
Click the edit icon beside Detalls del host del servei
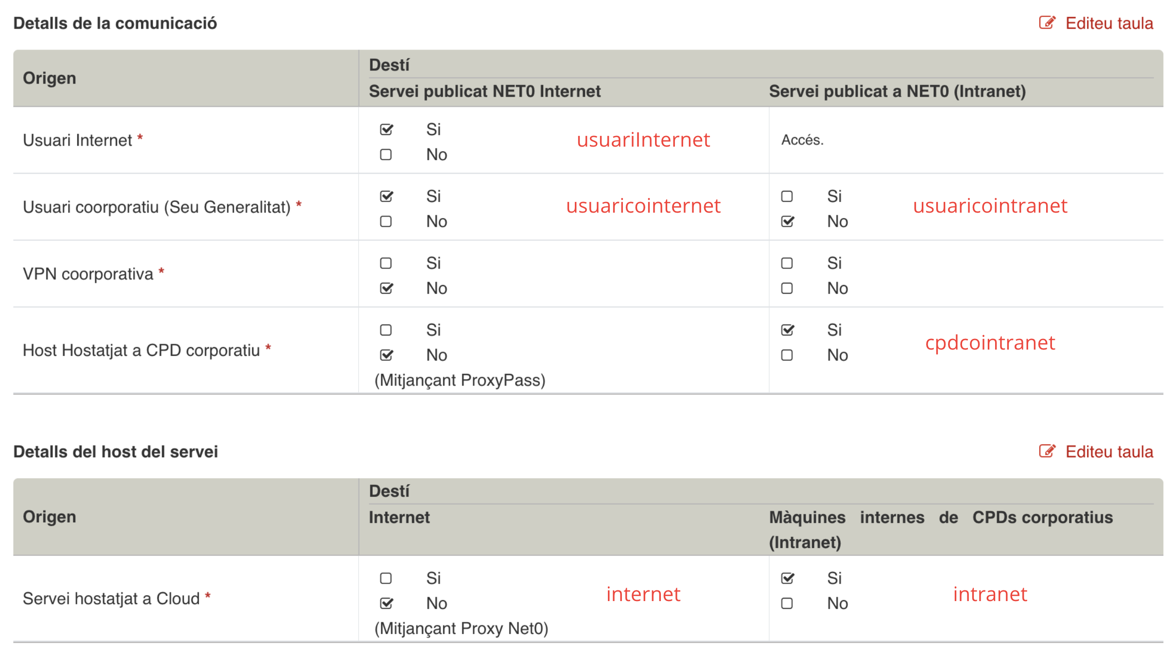(x=1047, y=451)
